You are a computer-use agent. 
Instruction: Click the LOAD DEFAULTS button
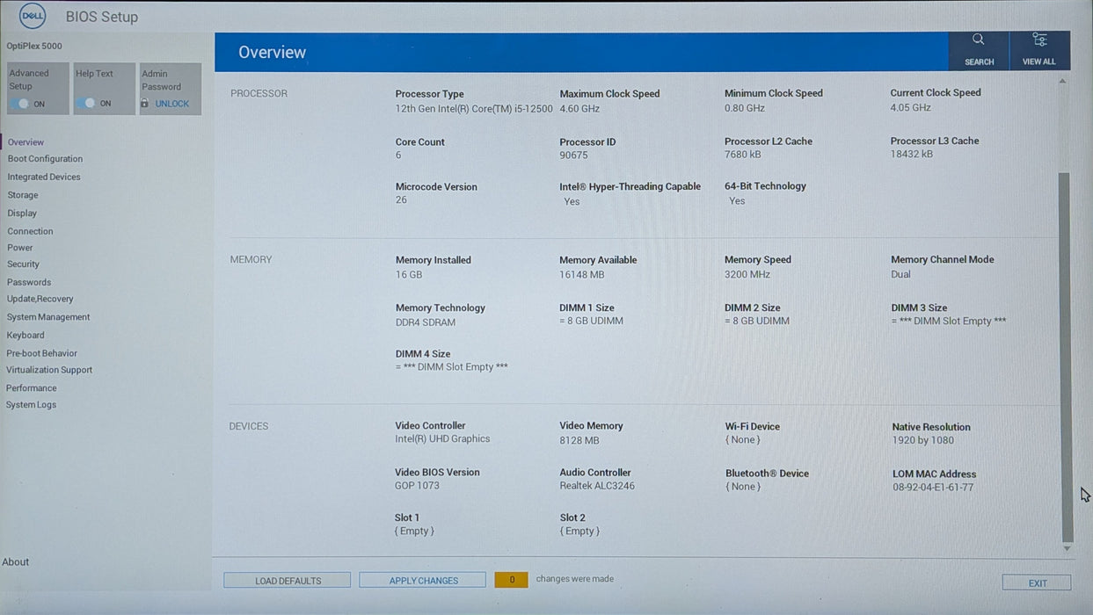(x=288, y=581)
